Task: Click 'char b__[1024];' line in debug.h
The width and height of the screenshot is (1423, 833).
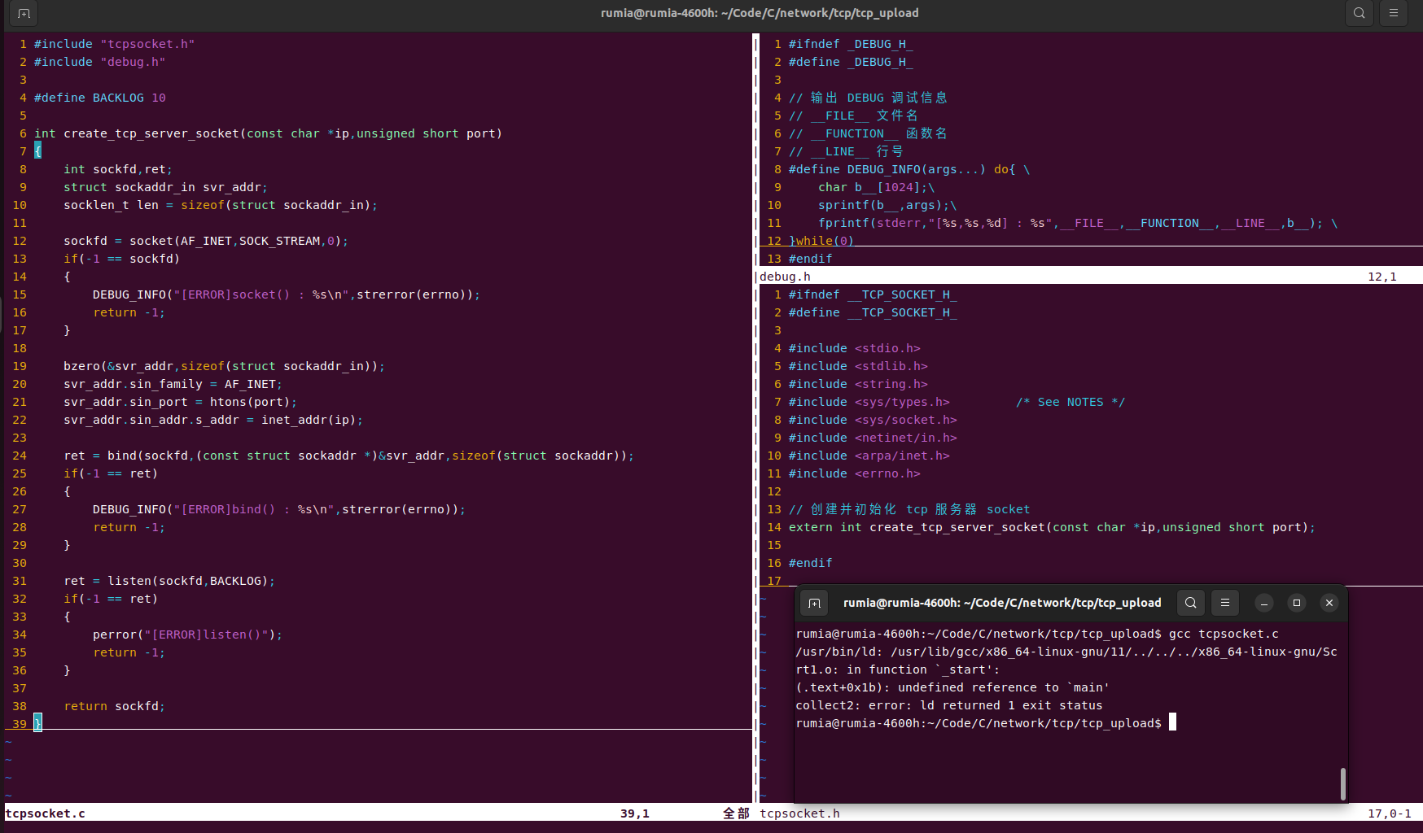Action: 877,187
